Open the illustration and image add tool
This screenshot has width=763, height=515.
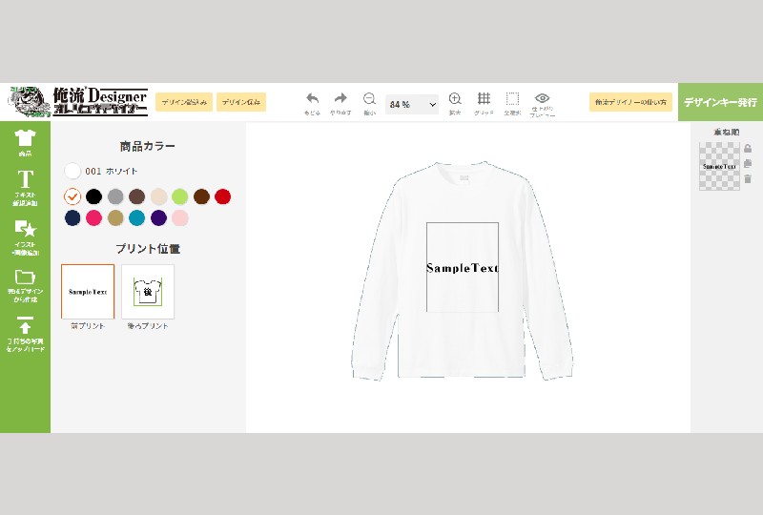(25, 233)
